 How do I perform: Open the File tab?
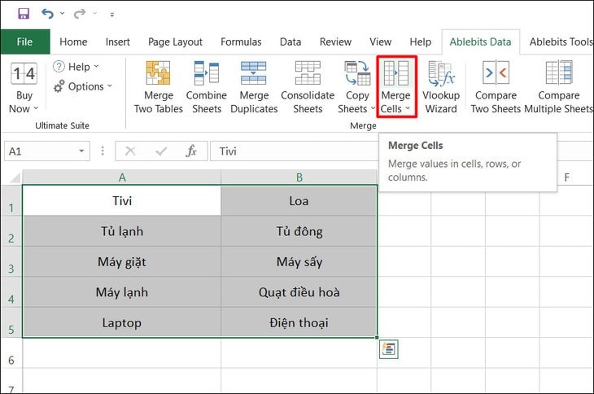(x=25, y=42)
